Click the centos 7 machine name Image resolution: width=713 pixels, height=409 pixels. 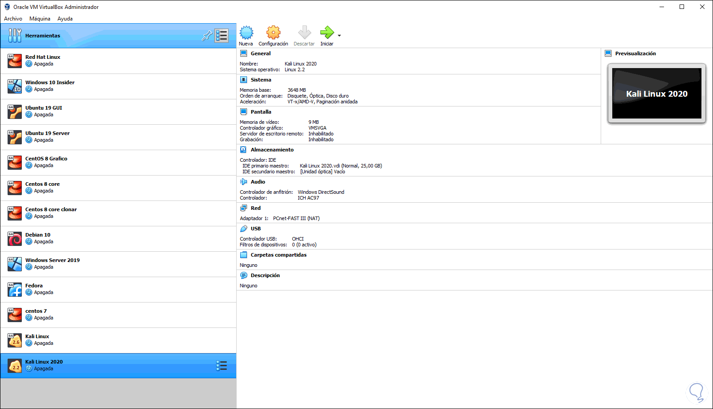[x=36, y=311]
